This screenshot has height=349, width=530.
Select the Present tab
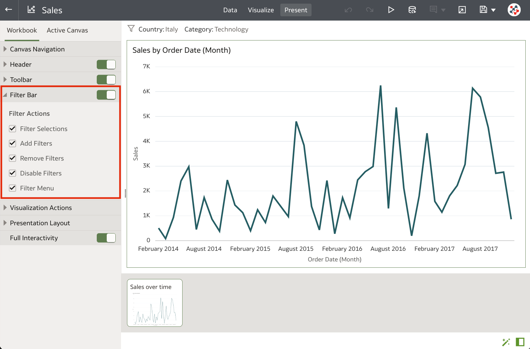coord(296,10)
